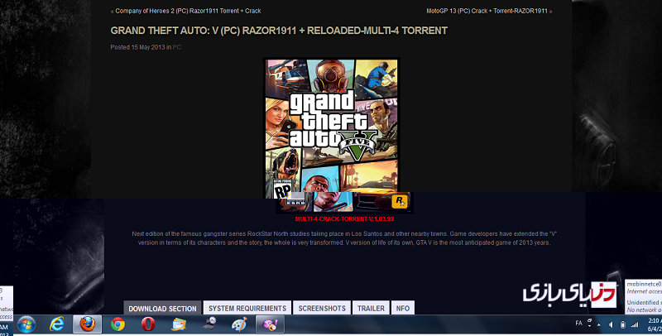This screenshot has width=662, height=336.
Task: Select the Unidentified network entry in the popup
Action: tap(644, 305)
